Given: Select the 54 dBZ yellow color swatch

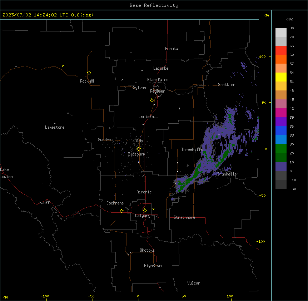Looking at the screenshot, I should [281, 77].
